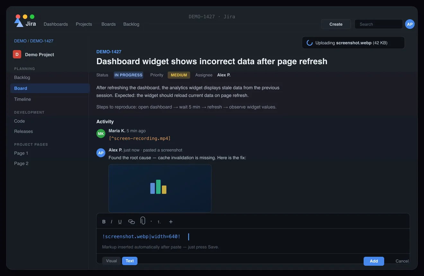This screenshot has height=276, width=424.
Task: Click the Maria K. author name
Action: (x=117, y=131)
